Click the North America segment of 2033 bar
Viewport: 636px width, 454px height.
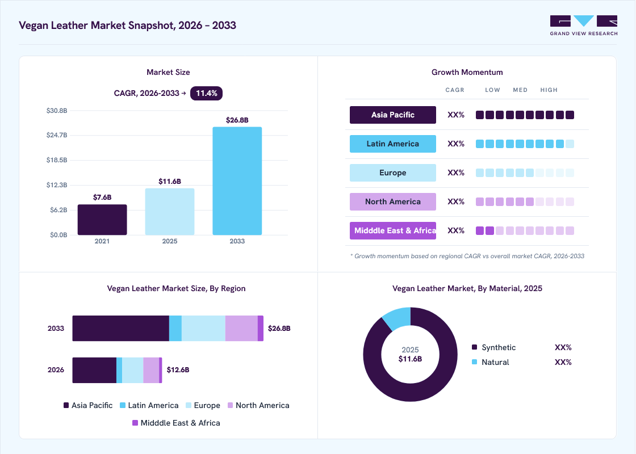[242, 329]
